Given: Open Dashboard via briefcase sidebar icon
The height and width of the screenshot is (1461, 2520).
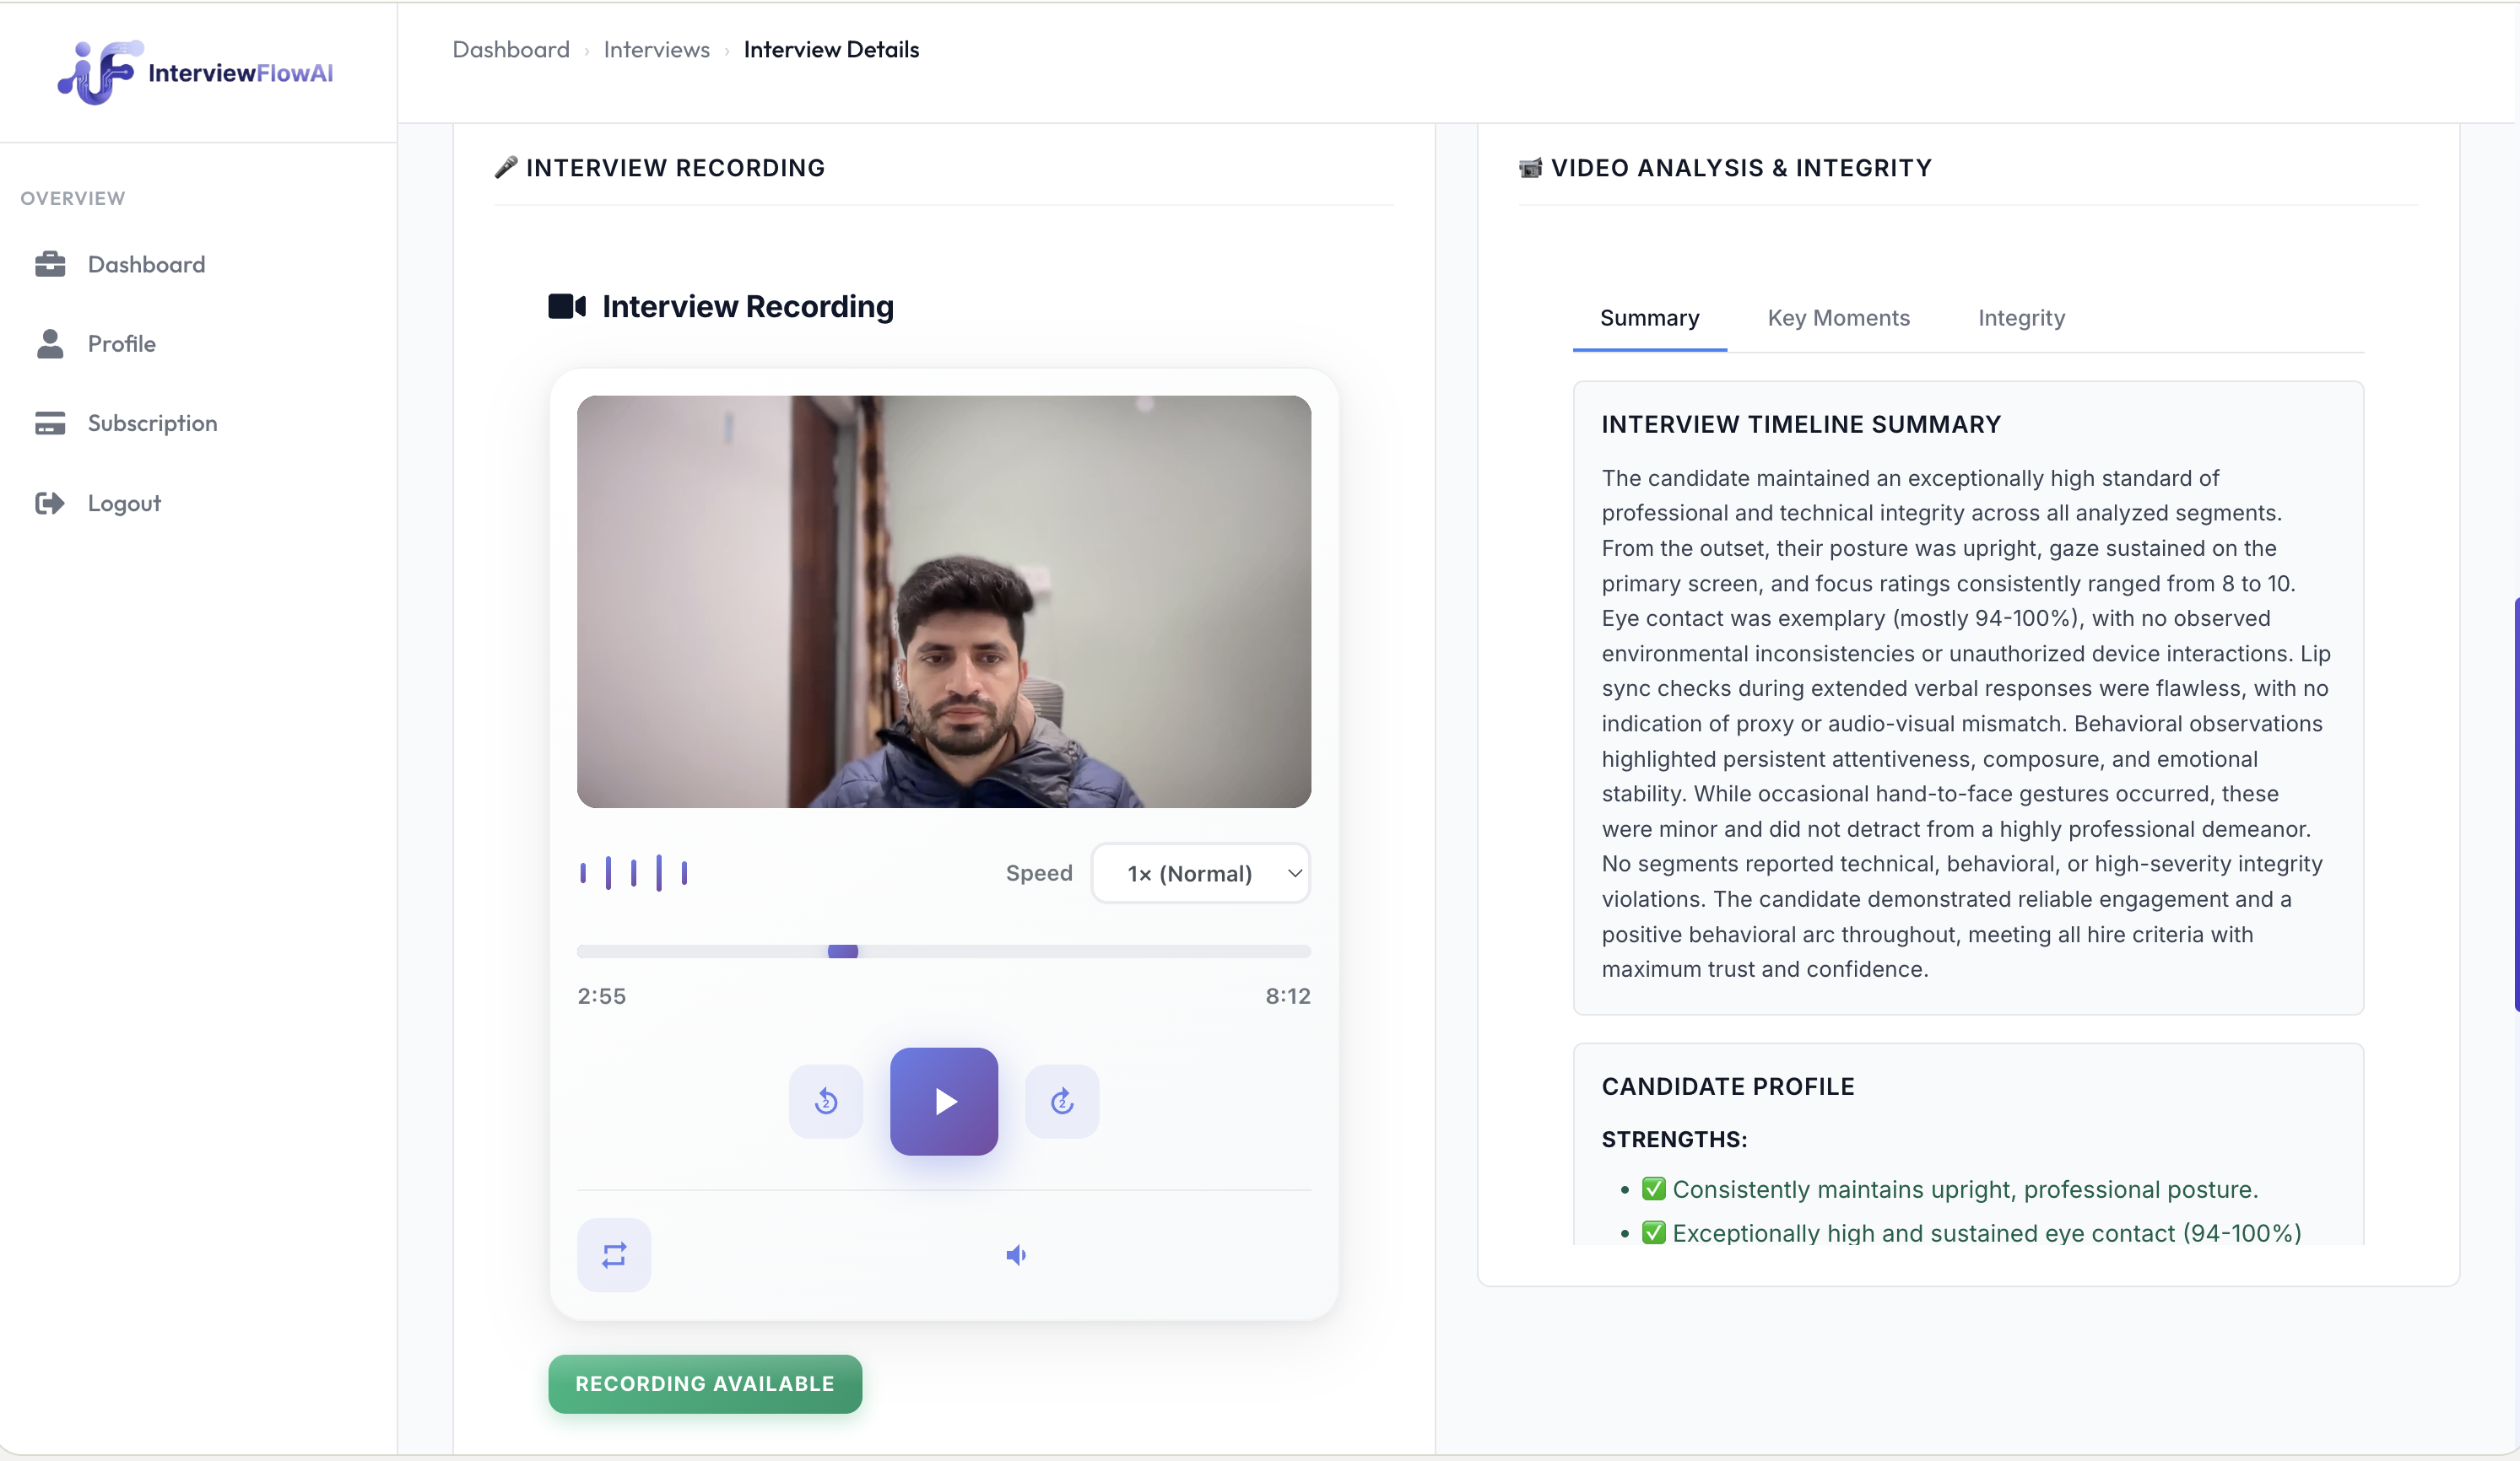Looking at the screenshot, I should point(50,264).
